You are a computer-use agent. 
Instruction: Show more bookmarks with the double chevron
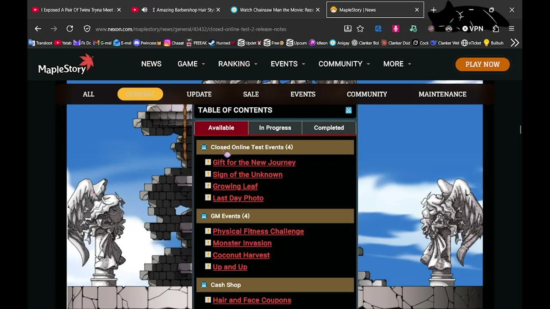click(x=515, y=43)
